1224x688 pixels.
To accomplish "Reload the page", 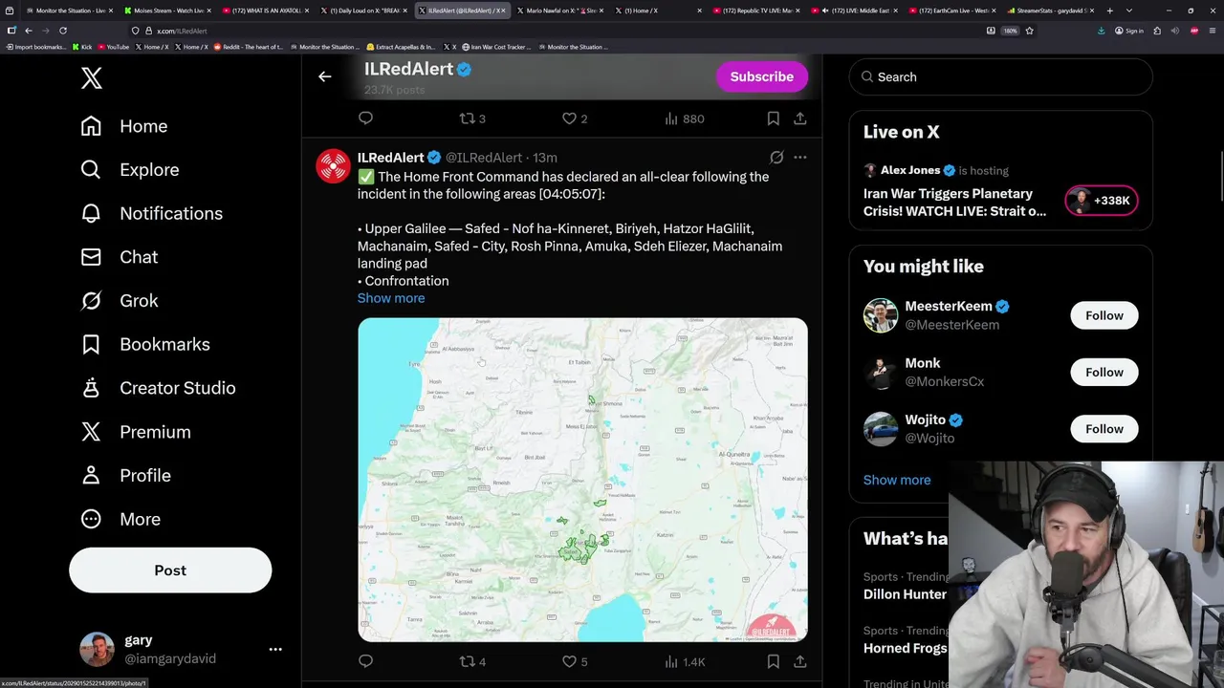I will (63, 31).
